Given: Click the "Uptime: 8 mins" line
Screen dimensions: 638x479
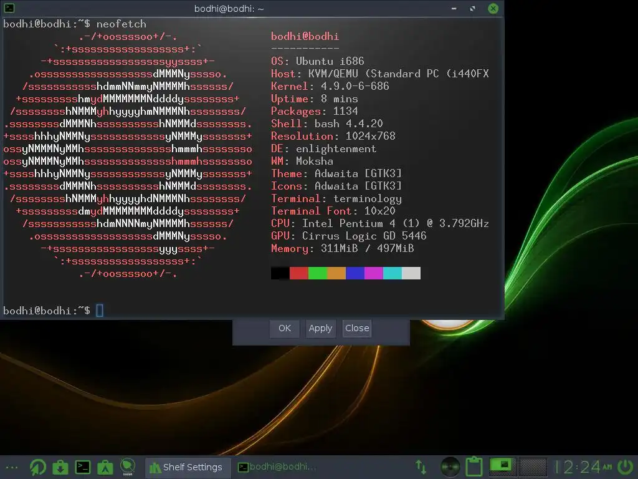Looking at the screenshot, I should tap(315, 99).
